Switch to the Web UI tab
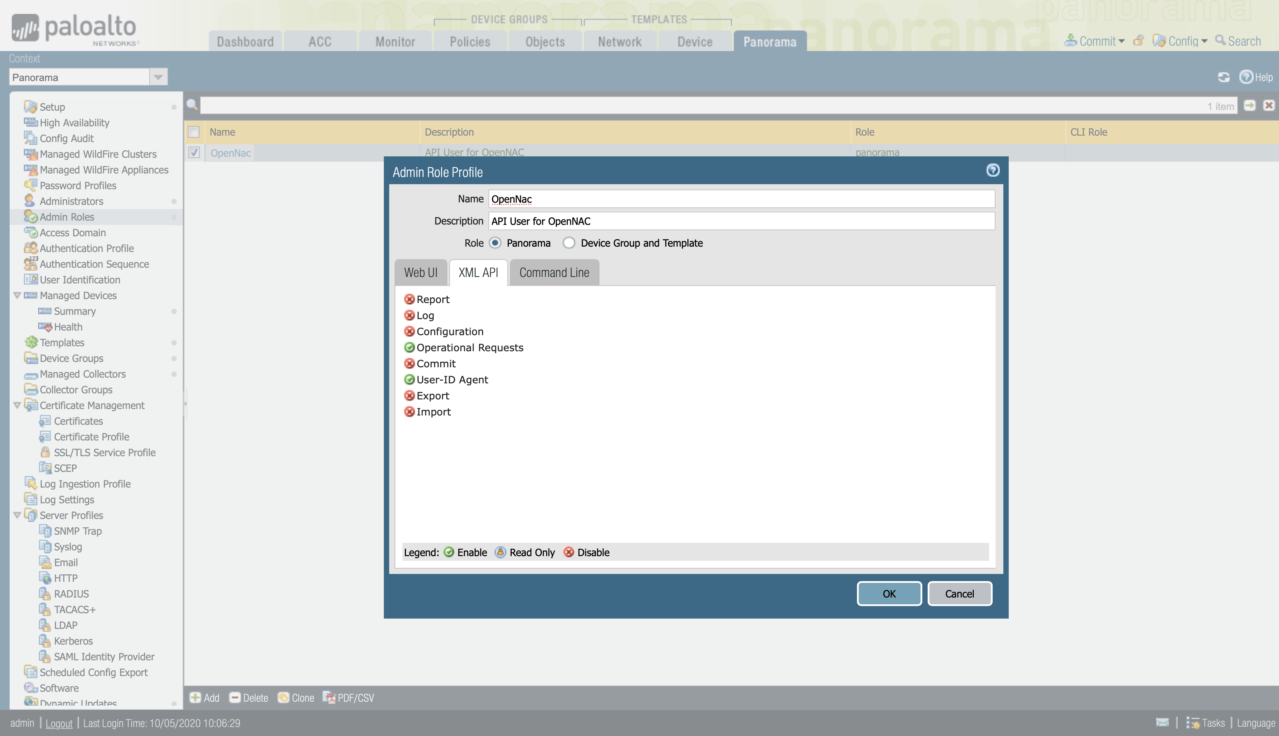This screenshot has width=1279, height=736. coord(421,273)
